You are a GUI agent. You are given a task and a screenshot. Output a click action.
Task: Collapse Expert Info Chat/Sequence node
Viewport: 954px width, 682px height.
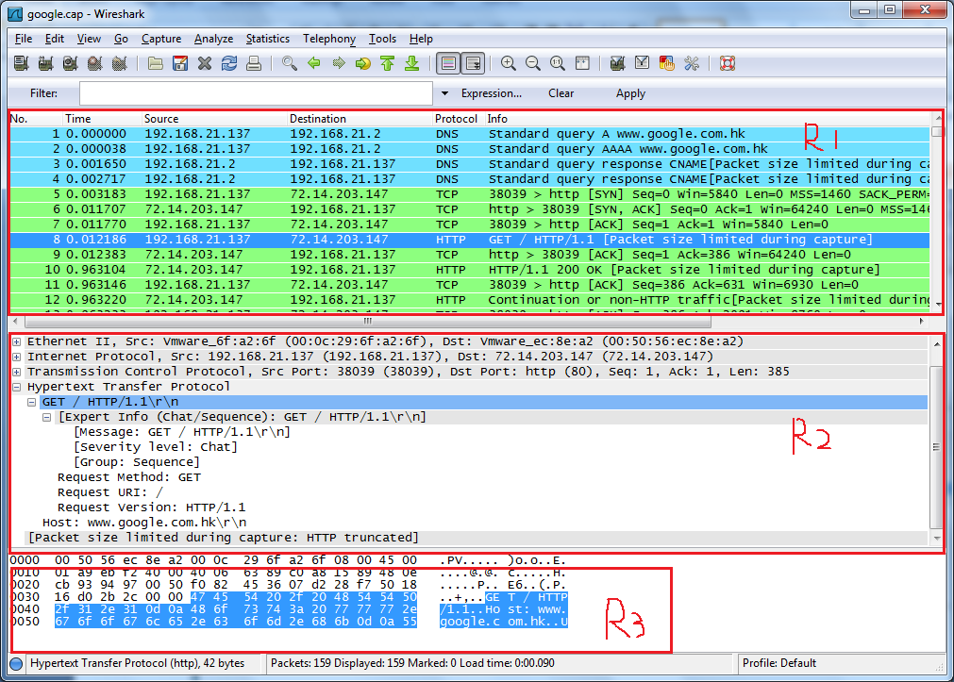pyautogui.click(x=47, y=417)
